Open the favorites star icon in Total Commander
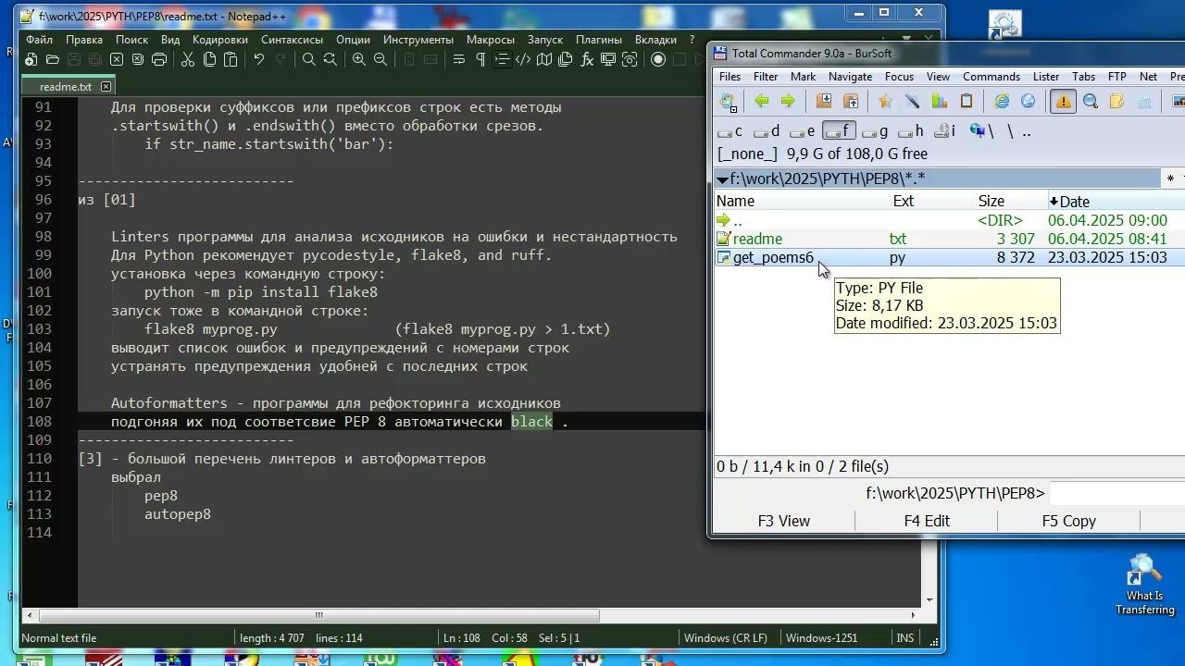1185x666 pixels. pos(885,102)
